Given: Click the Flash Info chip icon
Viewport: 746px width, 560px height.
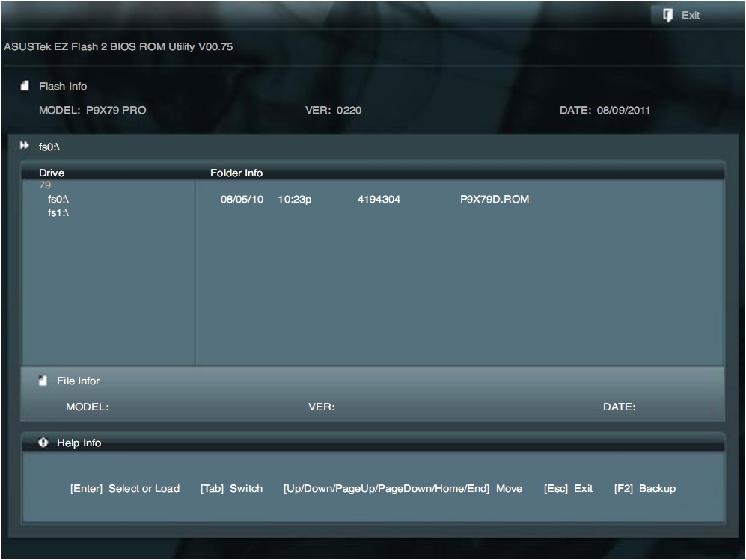Looking at the screenshot, I should pyautogui.click(x=25, y=85).
